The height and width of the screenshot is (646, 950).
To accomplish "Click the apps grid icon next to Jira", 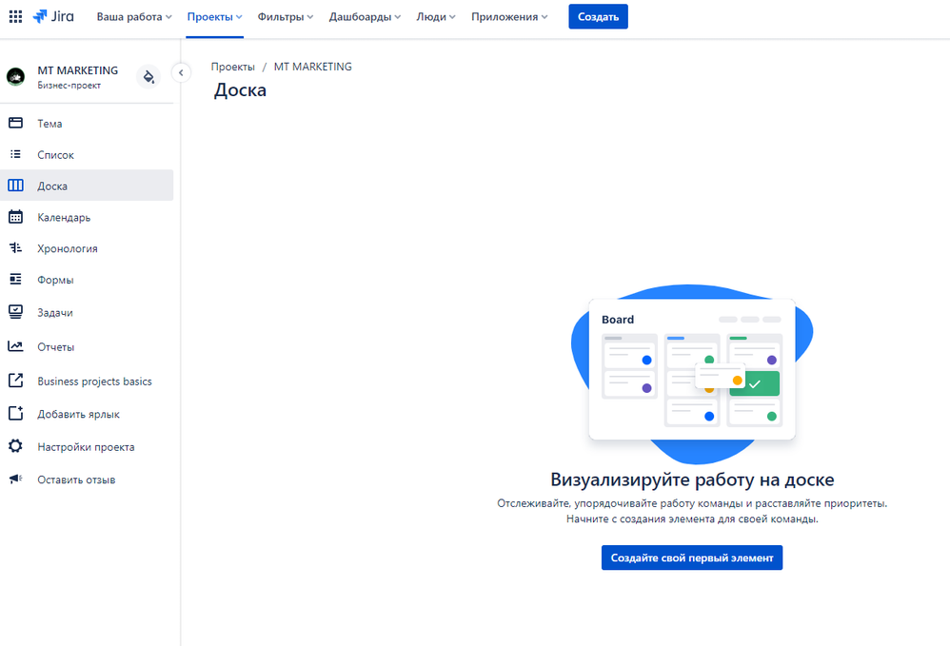I will [13, 15].
